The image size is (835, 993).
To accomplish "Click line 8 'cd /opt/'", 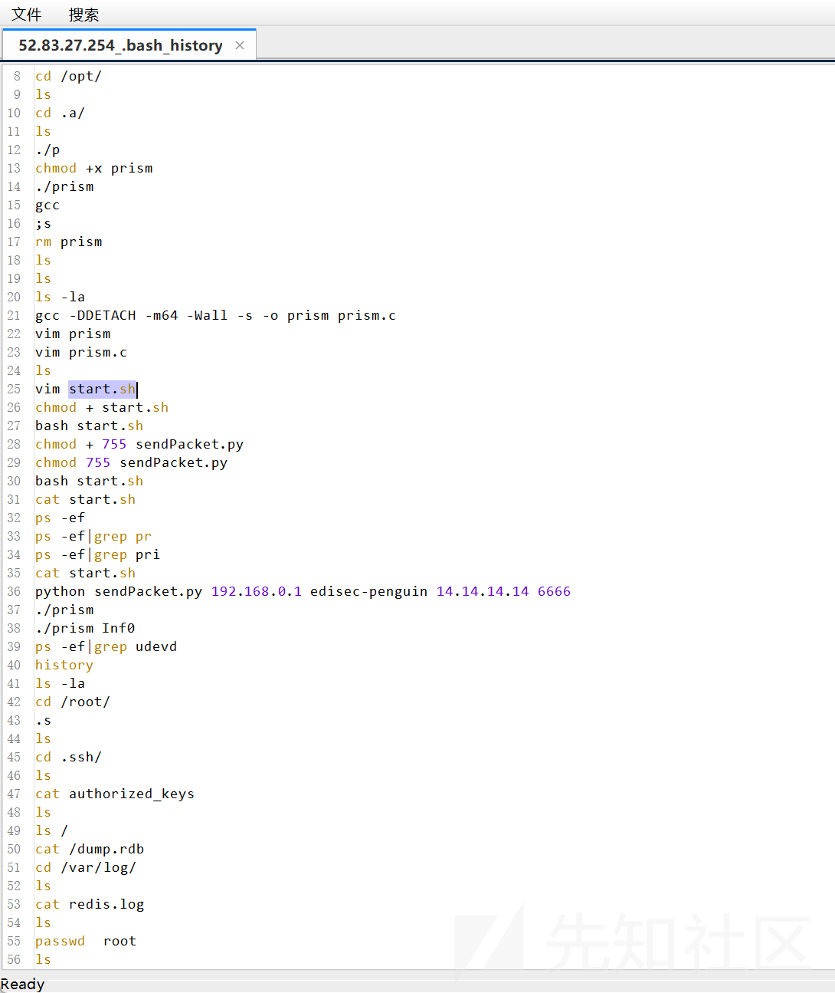I will (x=68, y=76).
